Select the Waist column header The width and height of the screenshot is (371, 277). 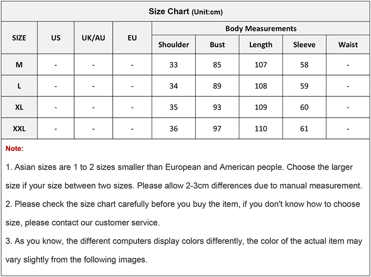tap(348, 44)
